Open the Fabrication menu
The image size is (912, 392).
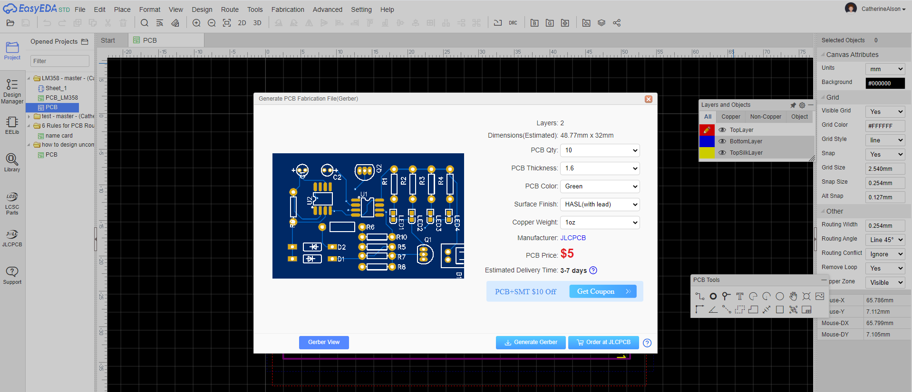(x=287, y=9)
